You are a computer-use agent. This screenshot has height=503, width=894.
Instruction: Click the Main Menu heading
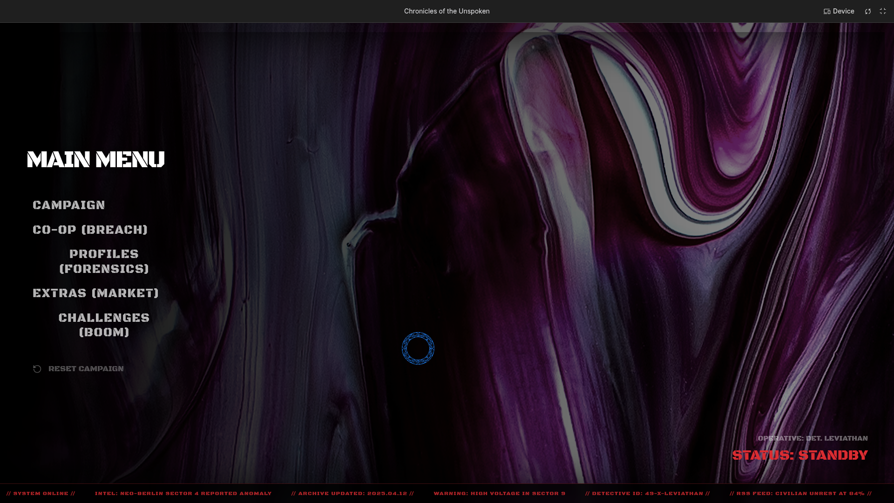[x=96, y=160]
